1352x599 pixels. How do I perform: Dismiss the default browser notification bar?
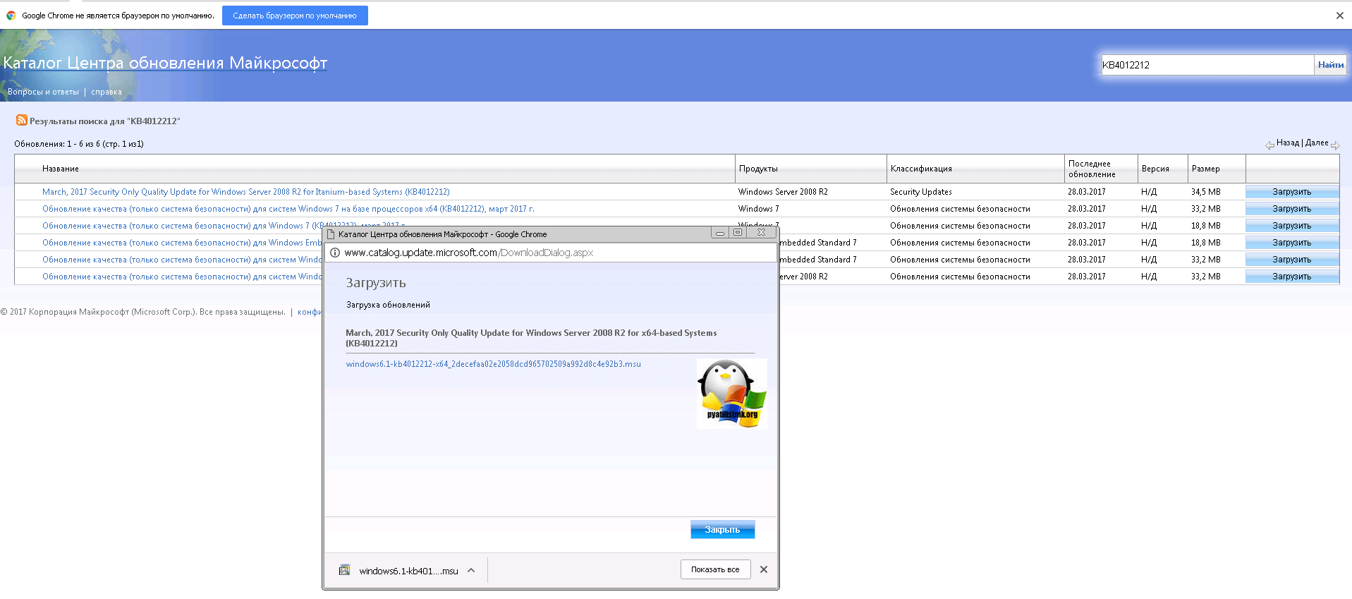click(x=1339, y=16)
